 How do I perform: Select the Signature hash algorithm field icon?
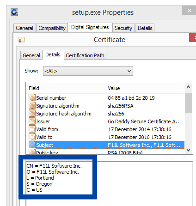pyautogui.click(x=32, y=114)
